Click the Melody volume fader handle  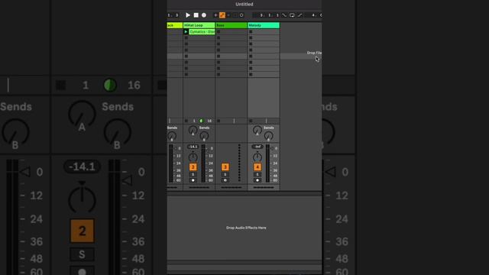pos(272,148)
